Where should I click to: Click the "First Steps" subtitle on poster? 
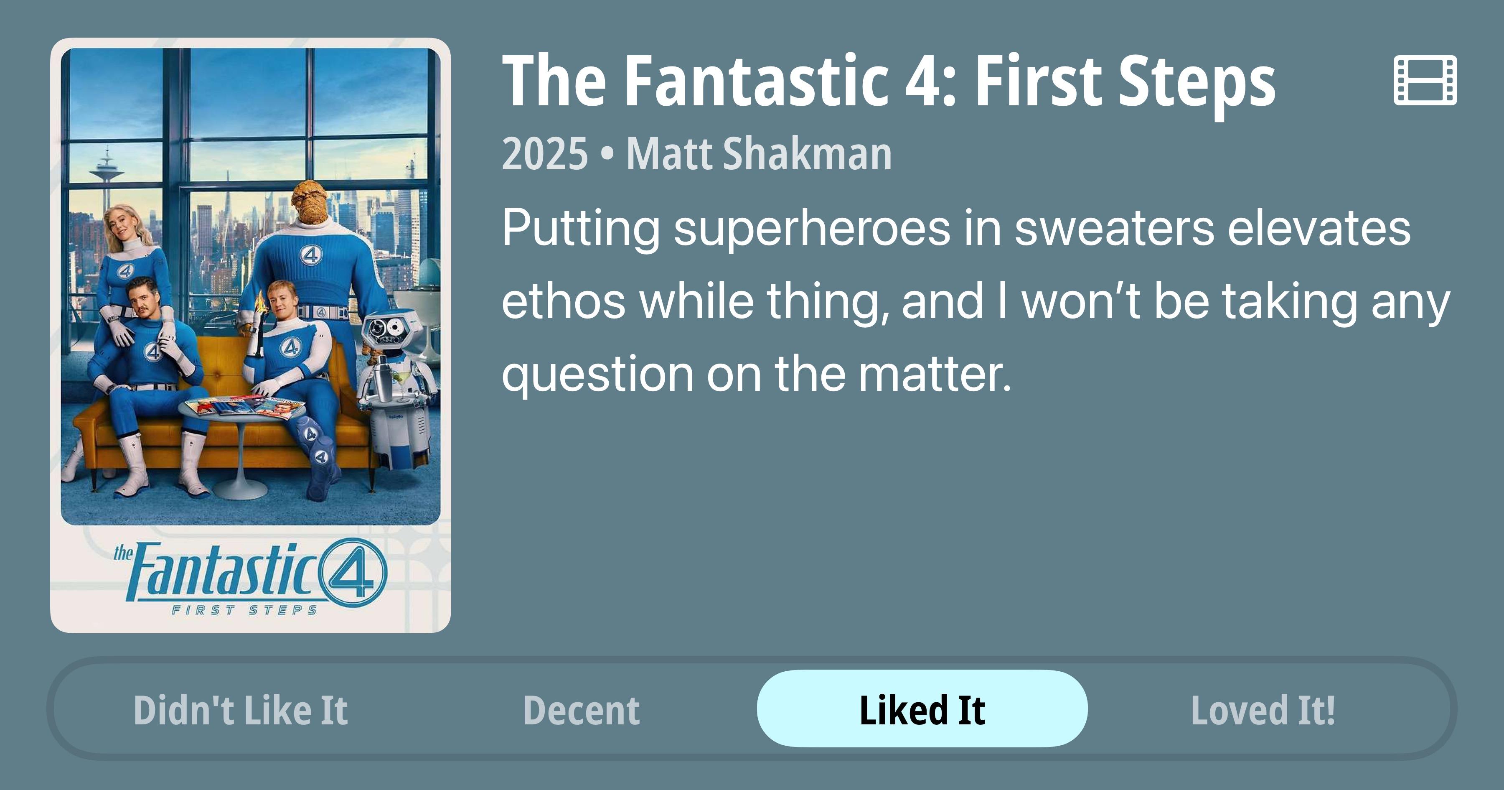point(244,611)
